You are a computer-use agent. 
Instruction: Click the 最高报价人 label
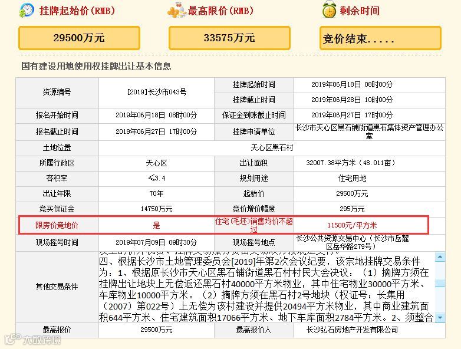253,330
